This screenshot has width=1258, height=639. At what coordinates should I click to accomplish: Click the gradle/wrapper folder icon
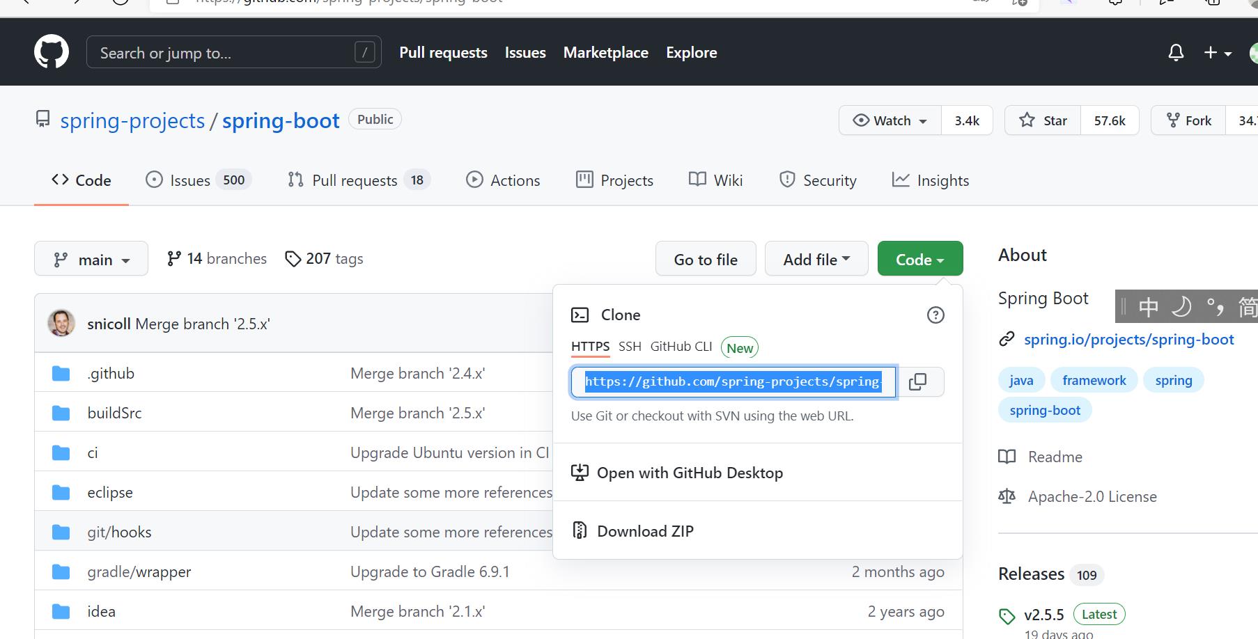61,572
